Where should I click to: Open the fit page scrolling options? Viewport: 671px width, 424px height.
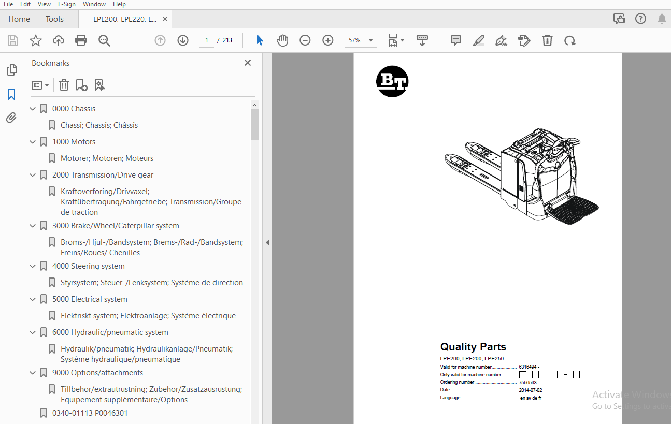(x=396, y=40)
